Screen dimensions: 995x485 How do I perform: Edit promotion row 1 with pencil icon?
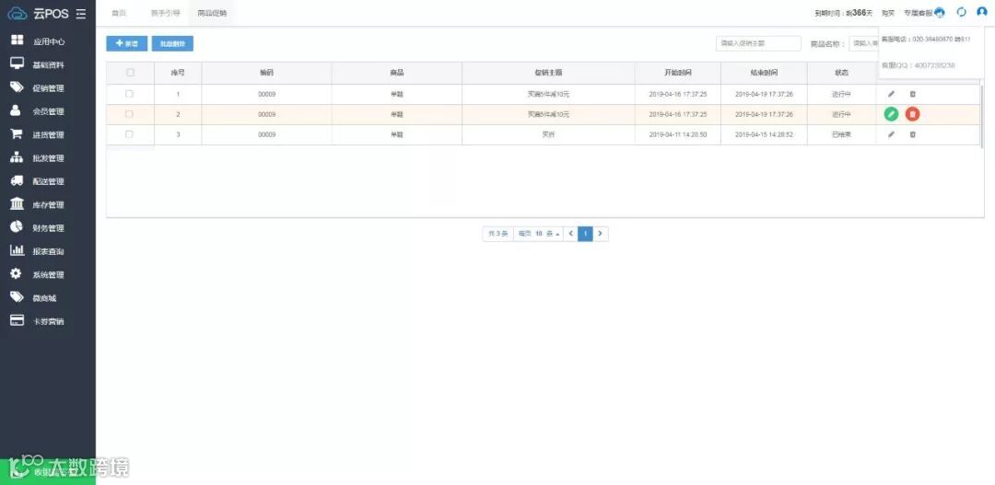click(x=891, y=94)
